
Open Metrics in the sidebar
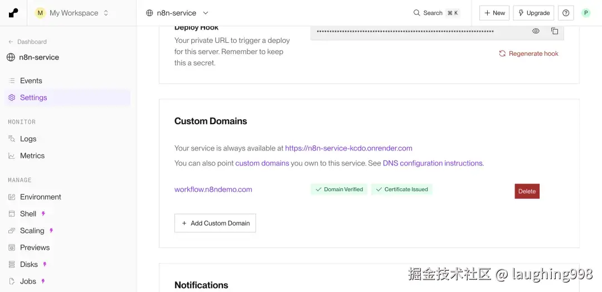coord(67,156)
